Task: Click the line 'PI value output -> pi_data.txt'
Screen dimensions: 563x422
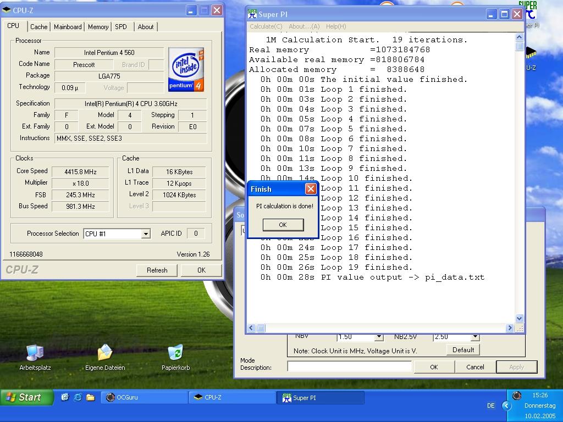Action: [x=402, y=277]
